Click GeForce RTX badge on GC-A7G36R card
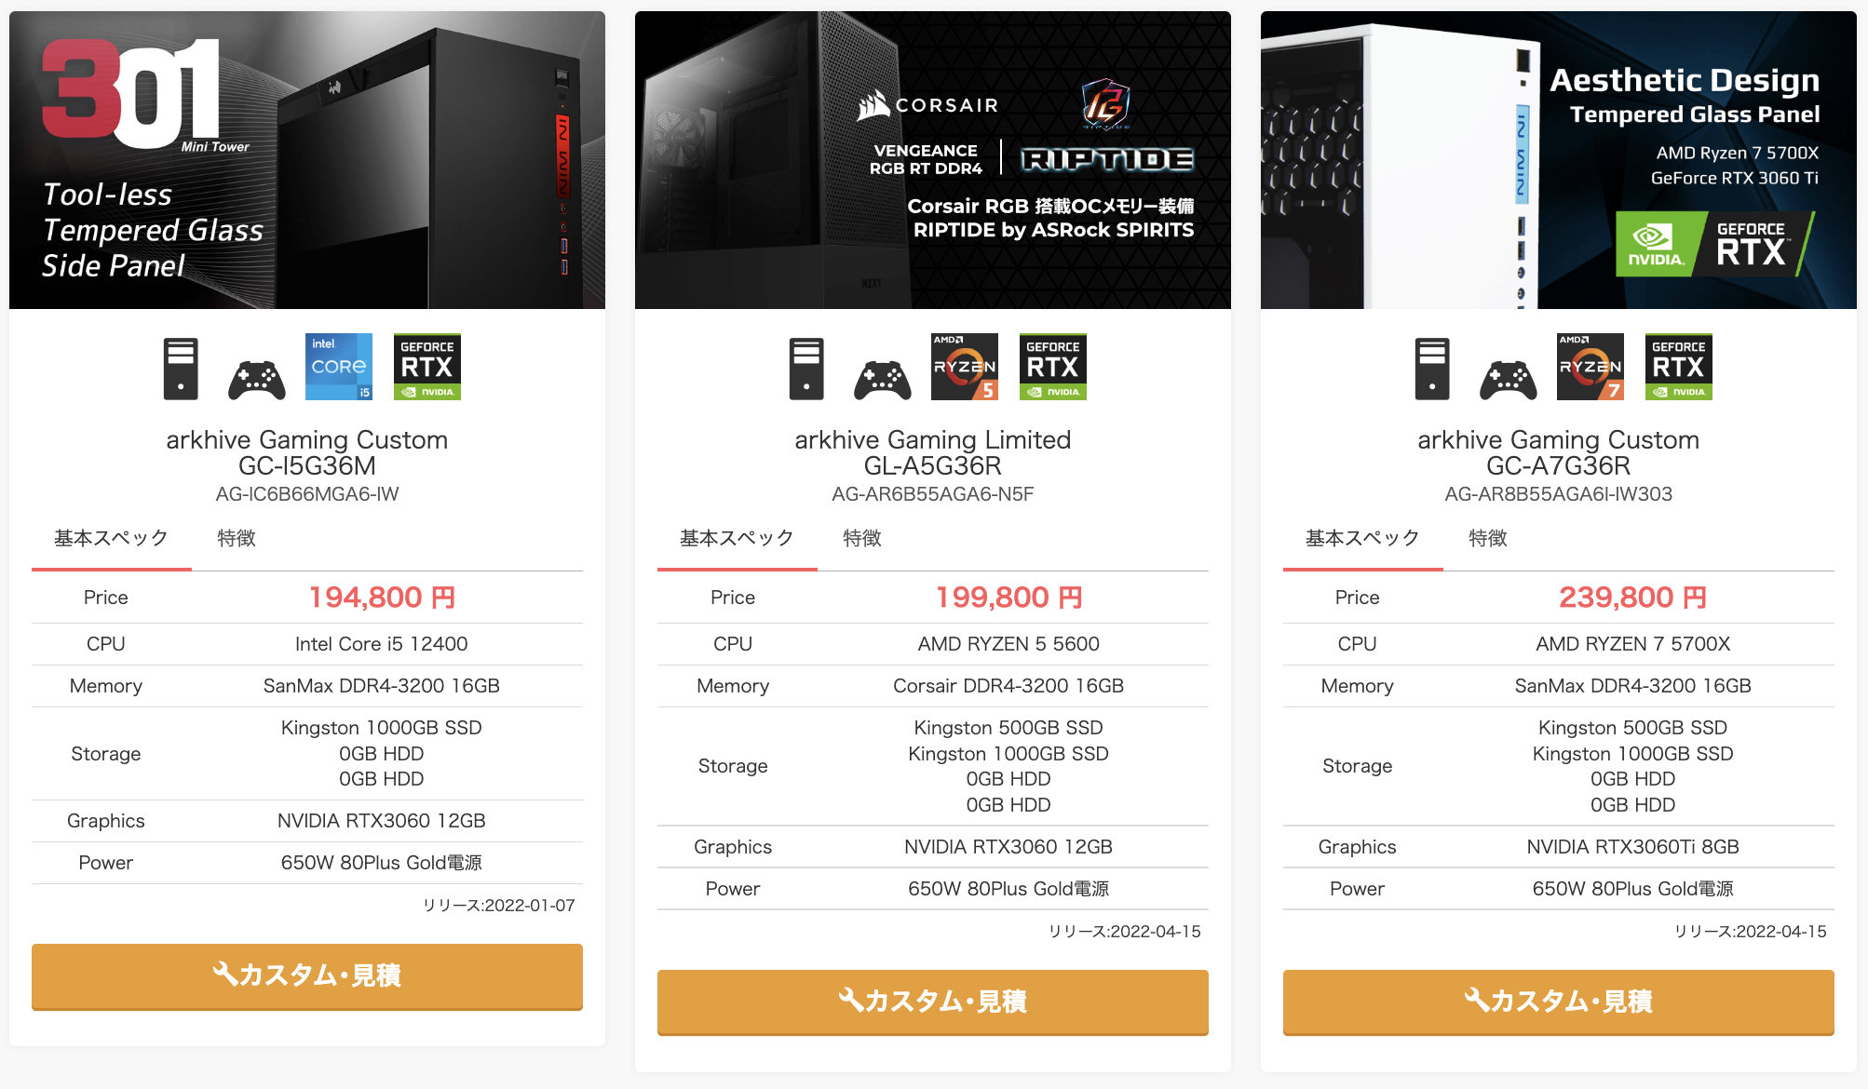This screenshot has height=1089, width=1868. 1679,367
